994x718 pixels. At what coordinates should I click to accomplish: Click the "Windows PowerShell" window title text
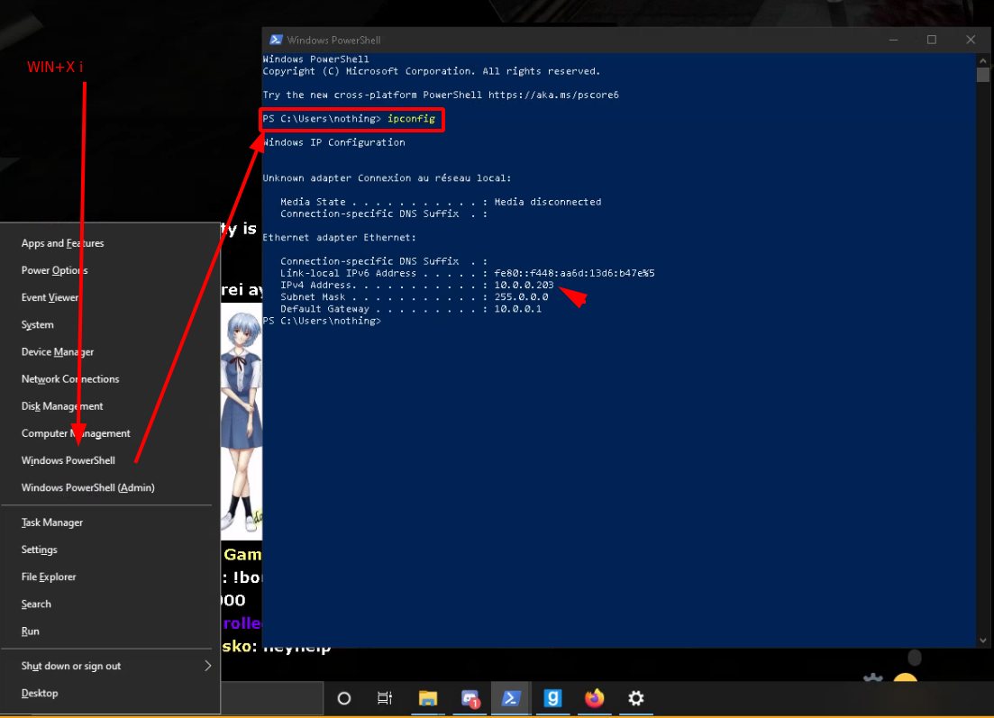[x=333, y=40]
